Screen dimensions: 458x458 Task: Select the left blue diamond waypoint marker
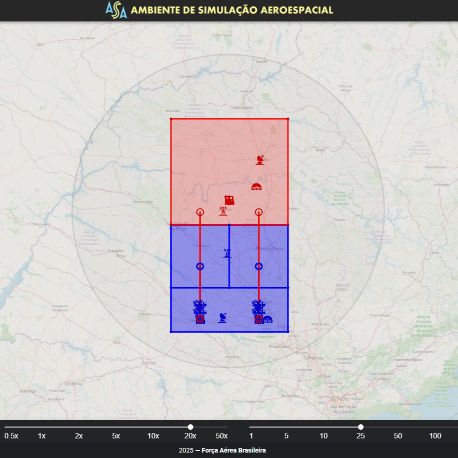[x=200, y=266]
